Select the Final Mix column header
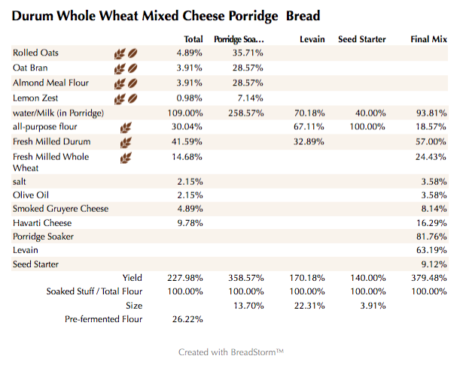Screen dimensions: 463x365 (x=431, y=39)
